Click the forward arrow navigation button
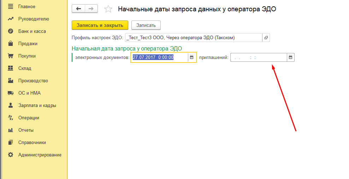This screenshot has height=179, width=349. pyautogui.click(x=91, y=9)
